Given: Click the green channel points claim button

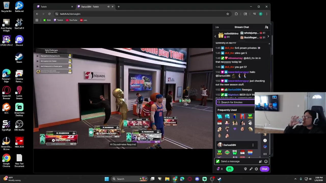Looking at the screenshot, I should (x=229, y=169).
